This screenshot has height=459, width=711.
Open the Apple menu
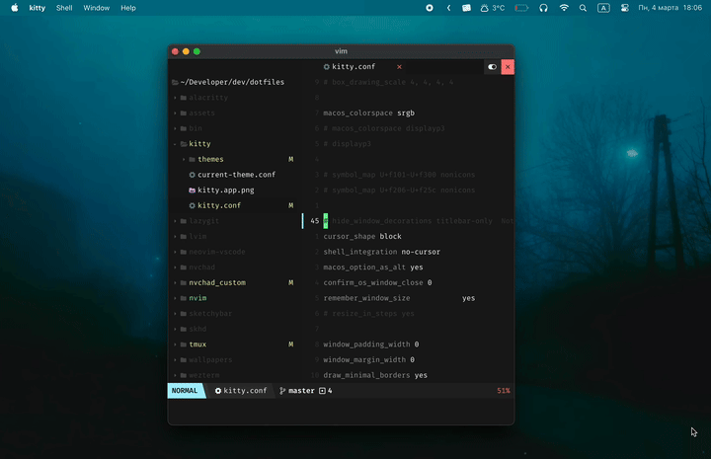pos(15,8)
